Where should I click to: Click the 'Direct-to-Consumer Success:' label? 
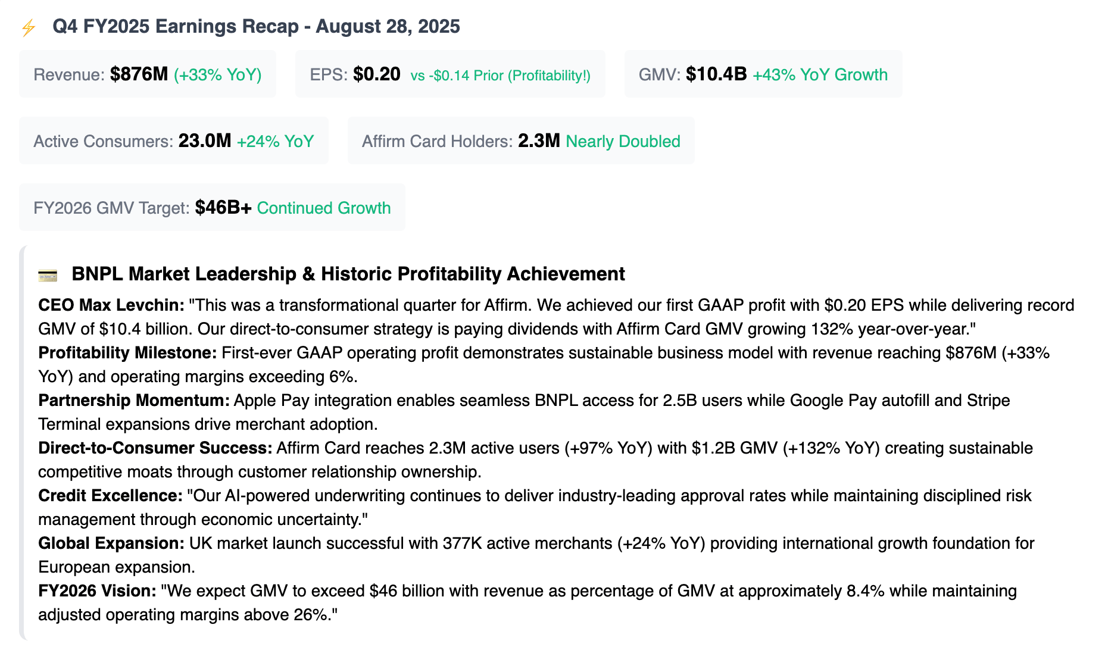[x=155, y=448]
